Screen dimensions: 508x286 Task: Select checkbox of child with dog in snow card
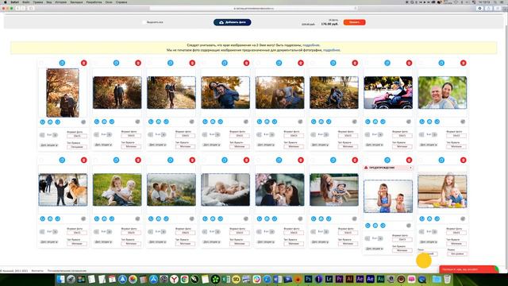41,160
